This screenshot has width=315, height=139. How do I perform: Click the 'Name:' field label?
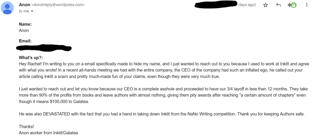[26, 24]
